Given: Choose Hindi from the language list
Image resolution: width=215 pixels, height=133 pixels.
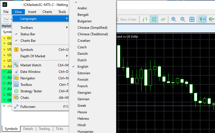Looking at the screenshot, I should point(93,125).
